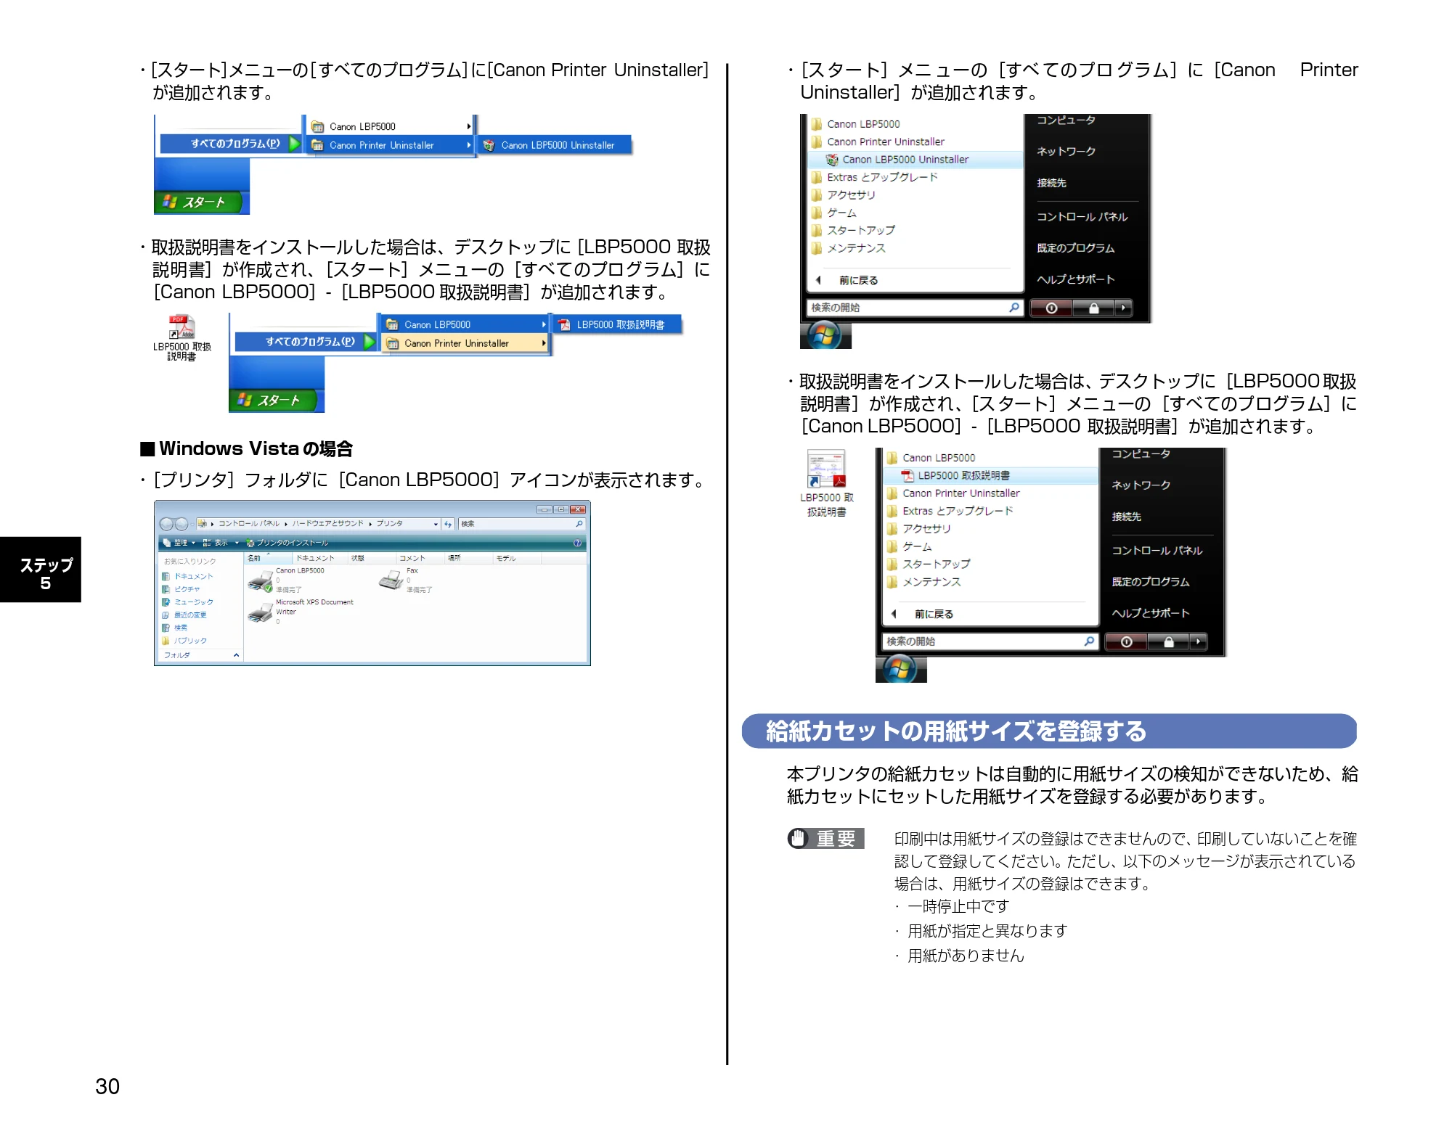Viewport: 1452px width, 1129px height.
Task: Open LBP5000 取扱説明書 Vista desktop shortcut icon
Action: tap(827, 483)
